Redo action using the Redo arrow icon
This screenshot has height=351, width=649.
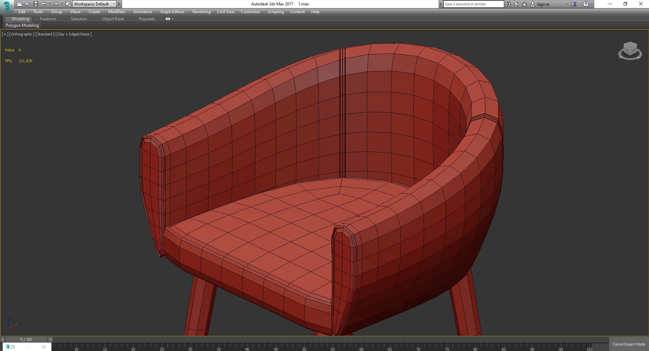pos(56,4)
